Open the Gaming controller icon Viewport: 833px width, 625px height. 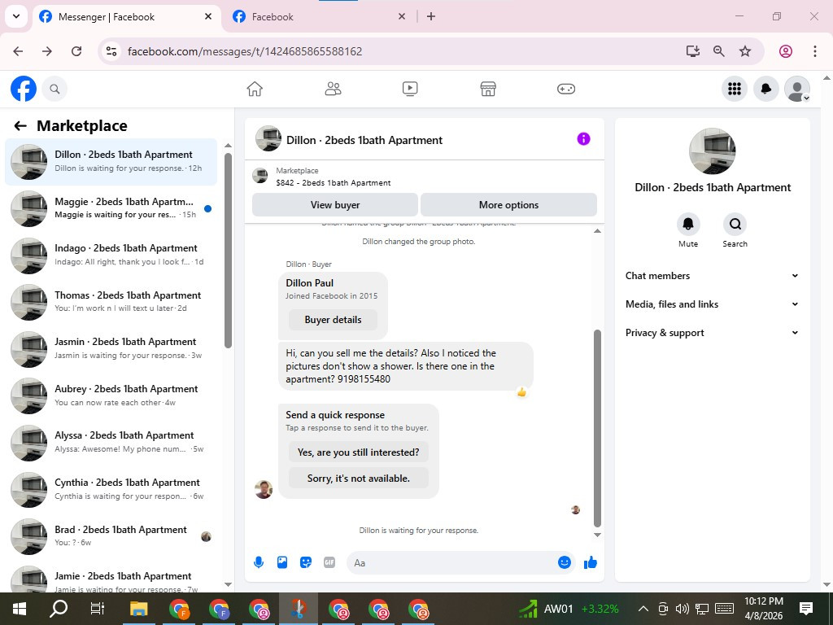click(566, 89)
